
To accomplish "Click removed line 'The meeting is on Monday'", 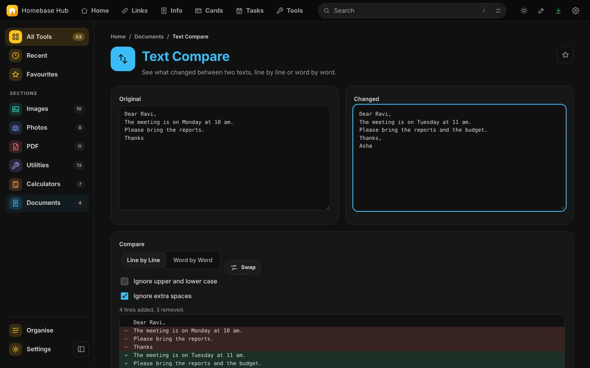I will click(342, 331).
